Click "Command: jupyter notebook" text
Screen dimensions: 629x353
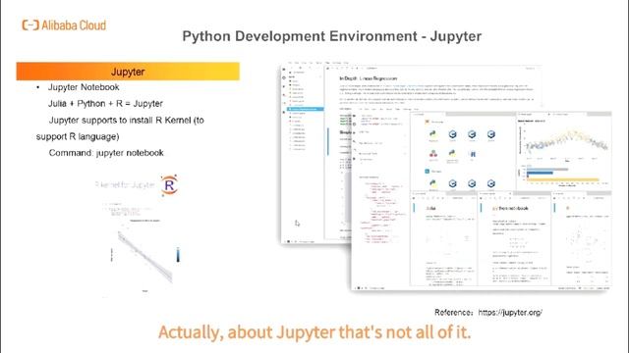coord(106,153)
